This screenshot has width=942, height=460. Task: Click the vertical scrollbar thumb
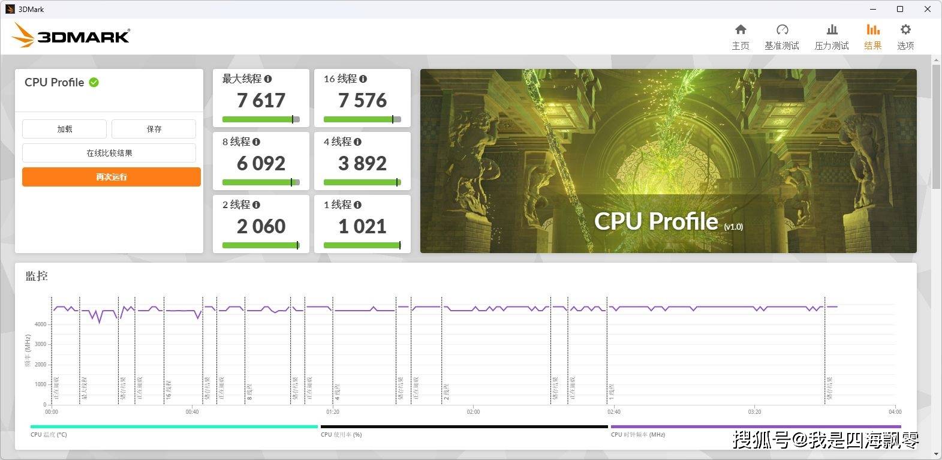[937, 126]
